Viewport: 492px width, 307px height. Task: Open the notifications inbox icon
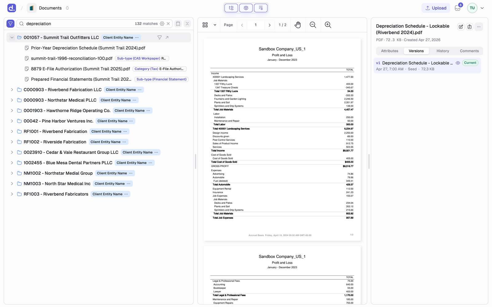pyautogui.click(x=458, y=8)
